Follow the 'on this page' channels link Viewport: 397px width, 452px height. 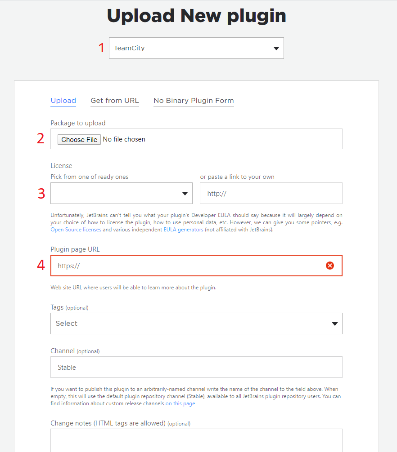(x=180, y=403)
